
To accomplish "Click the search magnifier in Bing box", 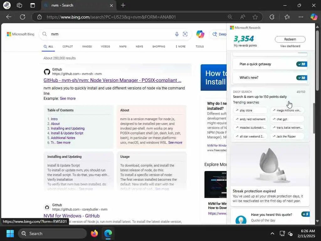I will 45,34.
